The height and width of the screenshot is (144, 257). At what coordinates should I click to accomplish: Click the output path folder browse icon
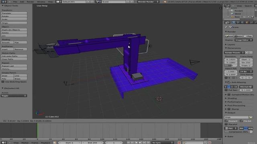(251, 117)
